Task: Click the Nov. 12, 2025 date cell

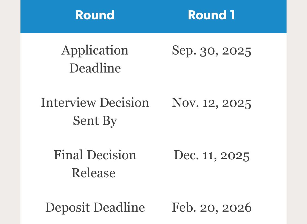Action: (211, 103)
